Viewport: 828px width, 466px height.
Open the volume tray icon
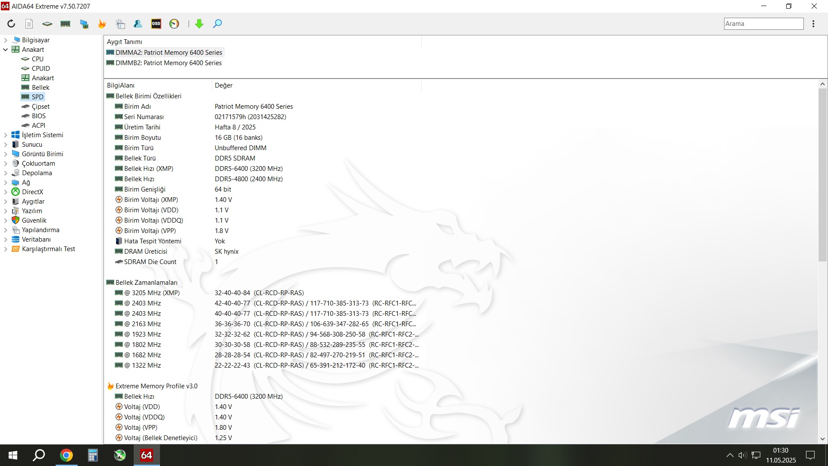click(742, 455)
